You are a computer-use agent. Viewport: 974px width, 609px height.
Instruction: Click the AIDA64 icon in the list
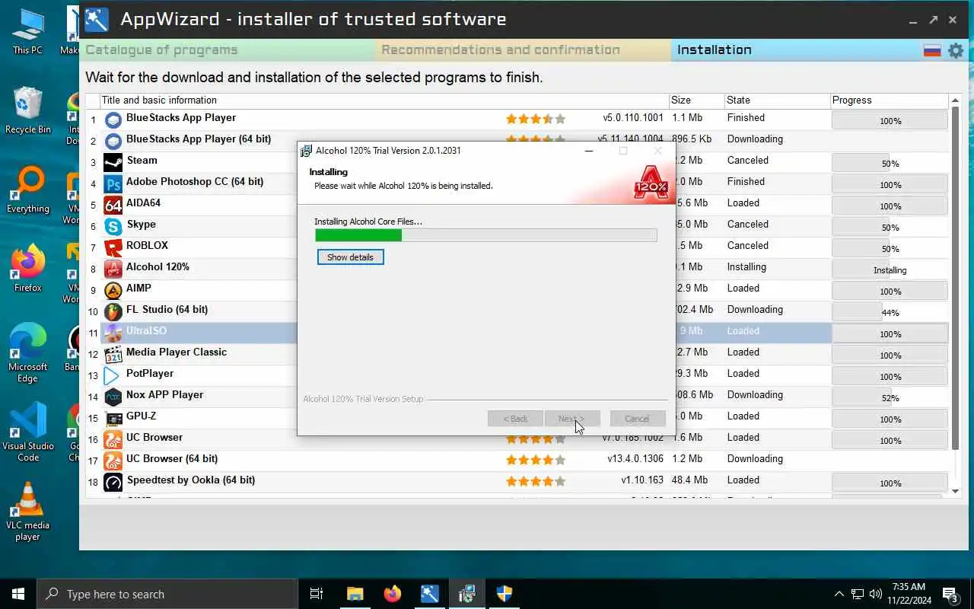pyautogui.click(x=113, y=205)
